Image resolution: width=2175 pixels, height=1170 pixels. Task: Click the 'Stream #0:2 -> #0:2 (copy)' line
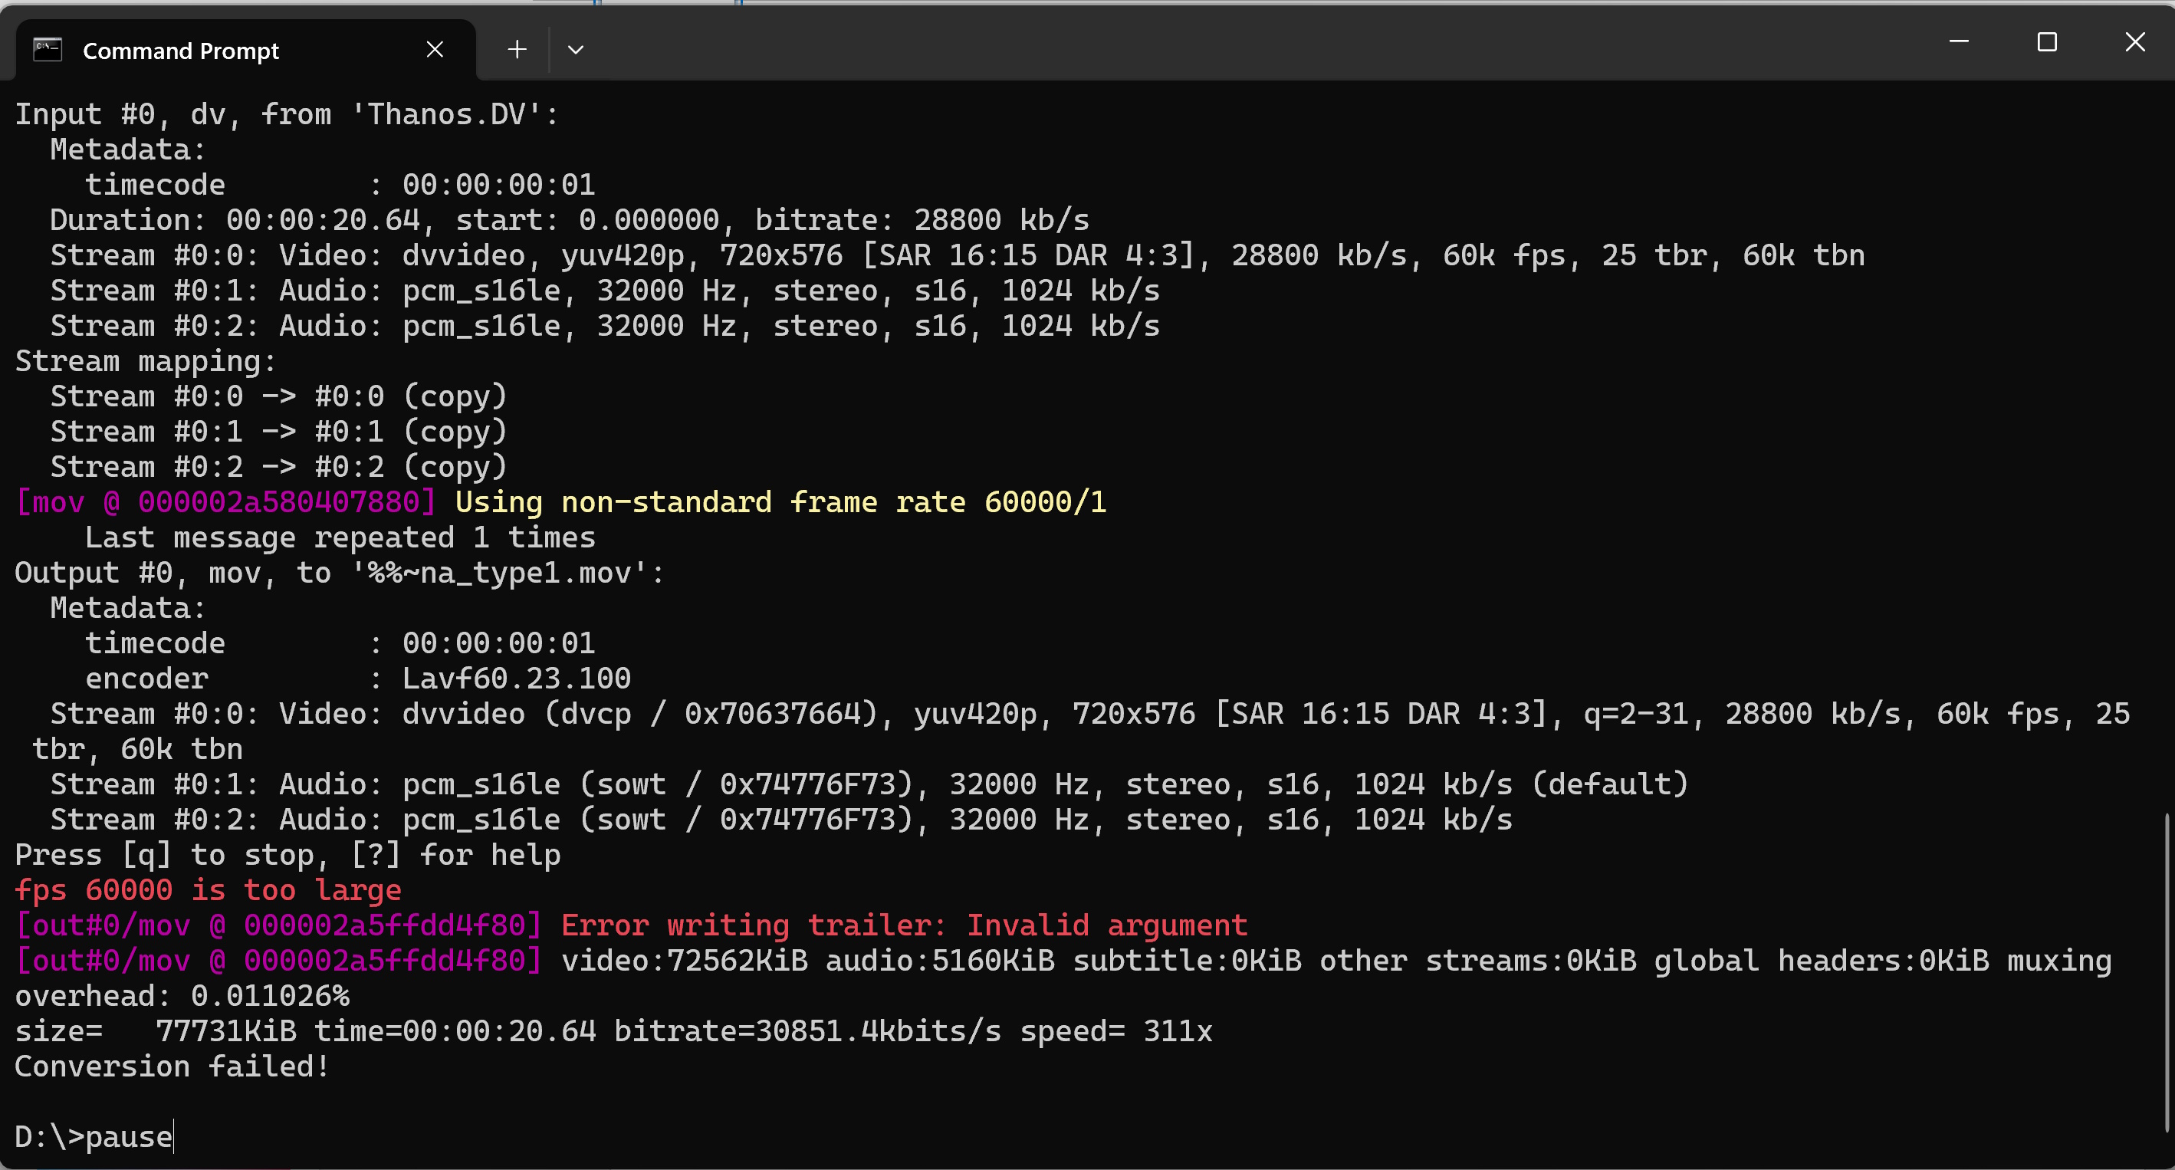click(x=278, y=467)
